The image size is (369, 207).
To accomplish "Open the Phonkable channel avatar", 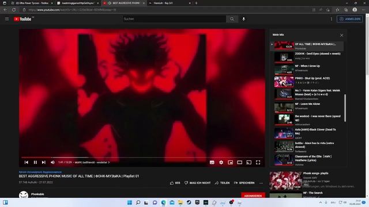I will pos(24,195).
